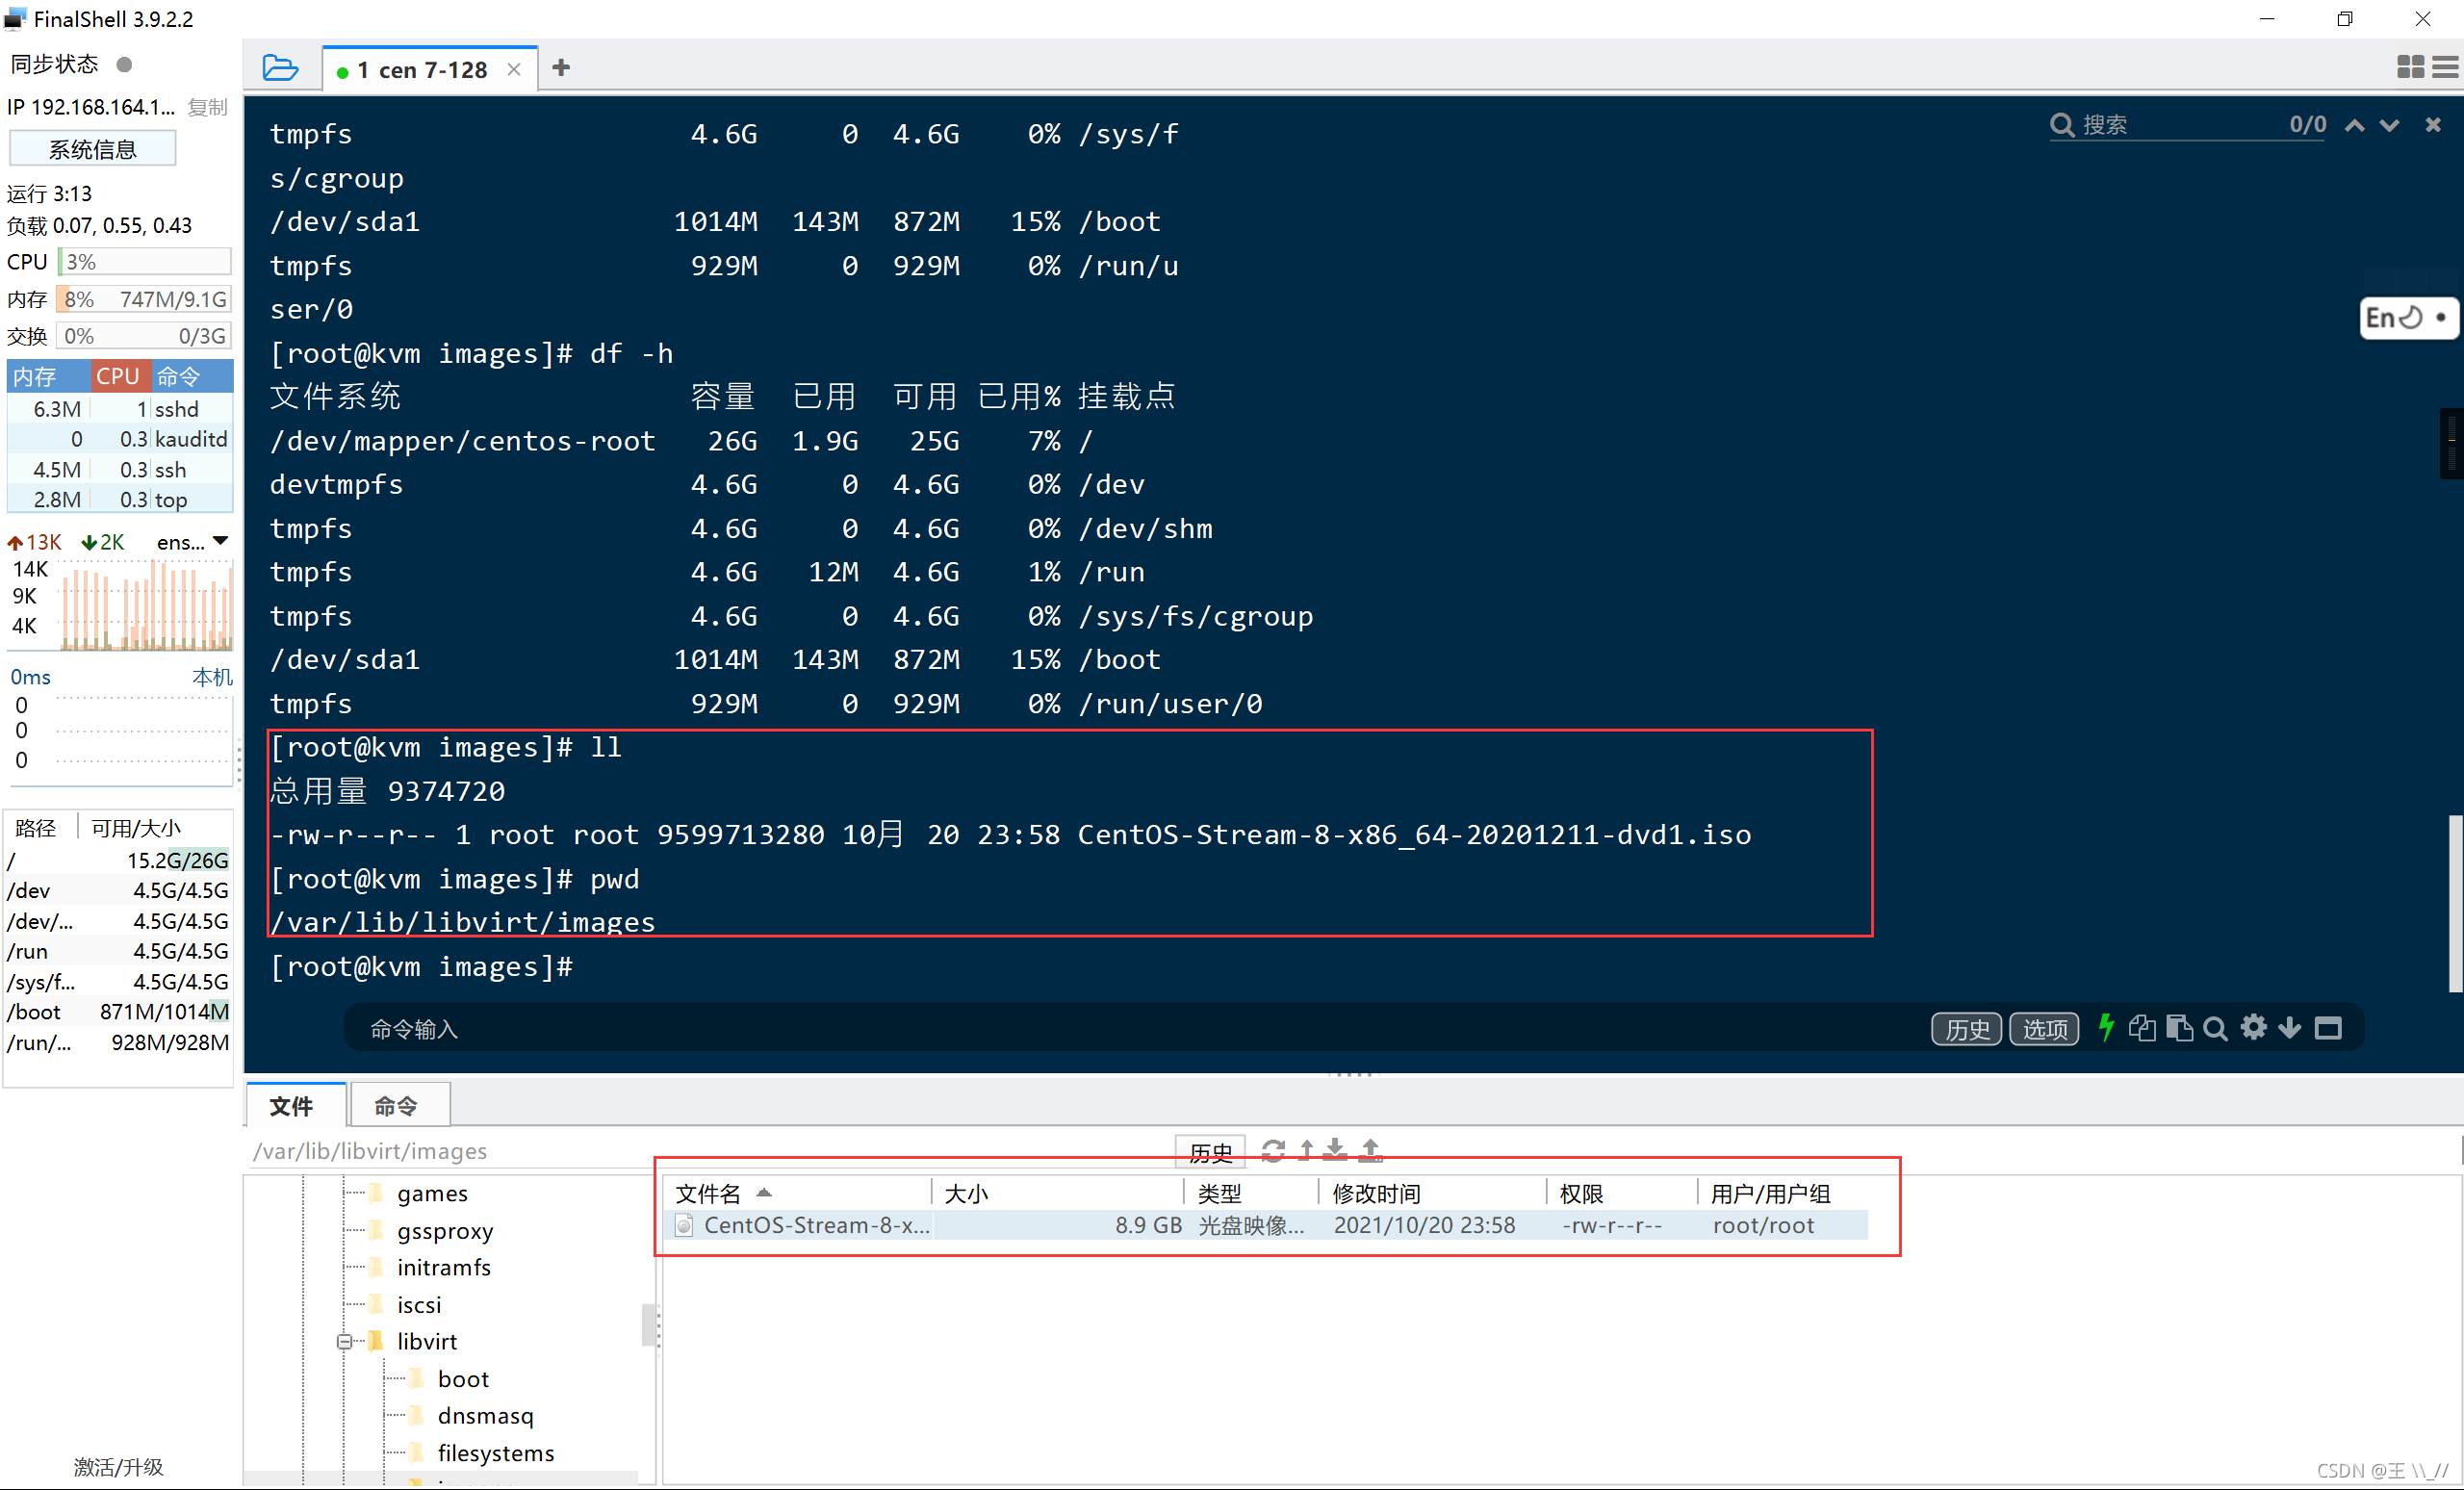Viewport: 2464px width, 1490px height.
Task: Select the iscsi folder in tree
Action: (x=418, y=1304)
